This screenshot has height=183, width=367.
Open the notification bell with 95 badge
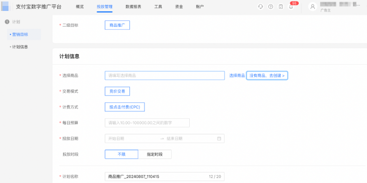(291, 6)
